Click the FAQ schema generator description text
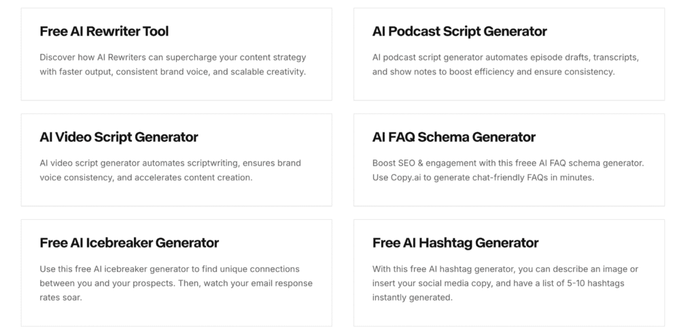 (x=508, y=170)
